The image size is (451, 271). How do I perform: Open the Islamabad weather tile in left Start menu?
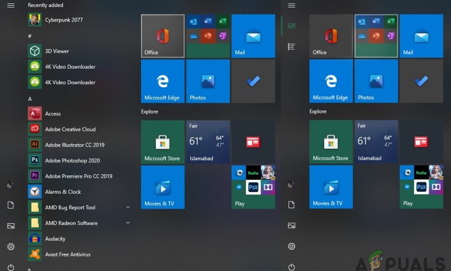pyautogui.click(x=208, y=142)
